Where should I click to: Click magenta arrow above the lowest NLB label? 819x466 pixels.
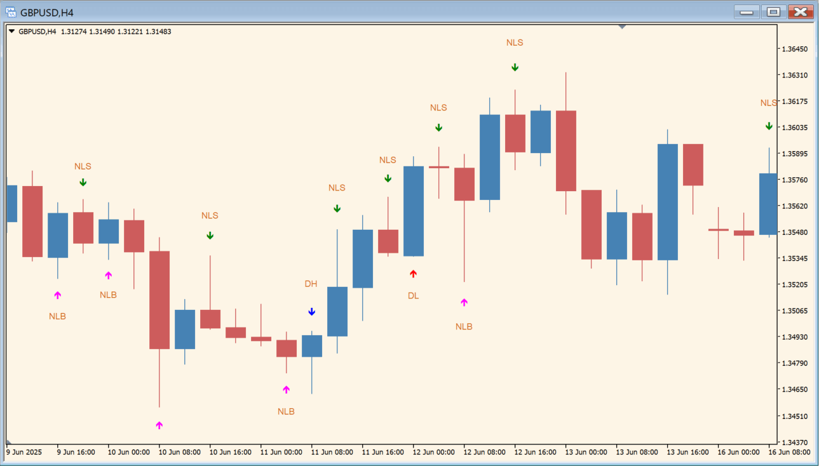tap(286, 389)
